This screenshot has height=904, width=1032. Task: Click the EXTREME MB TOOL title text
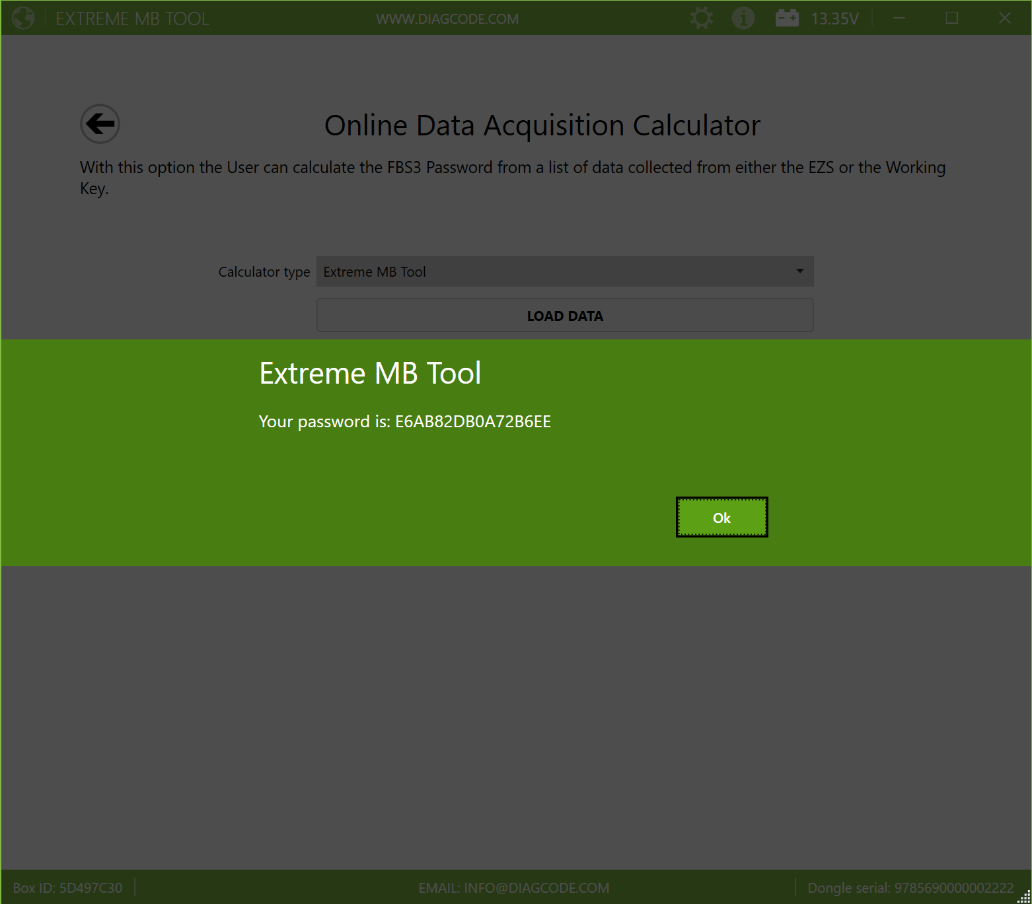(x=132, y=18)
